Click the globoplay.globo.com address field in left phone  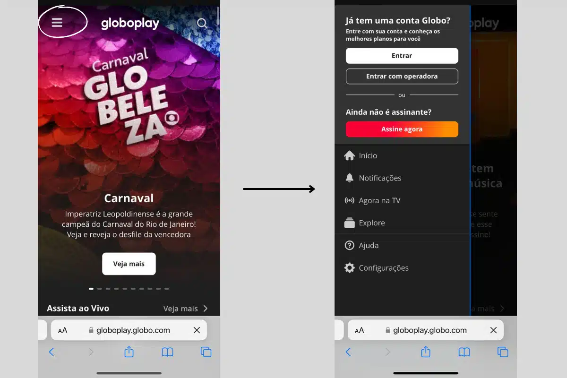(x=129, y=330)
